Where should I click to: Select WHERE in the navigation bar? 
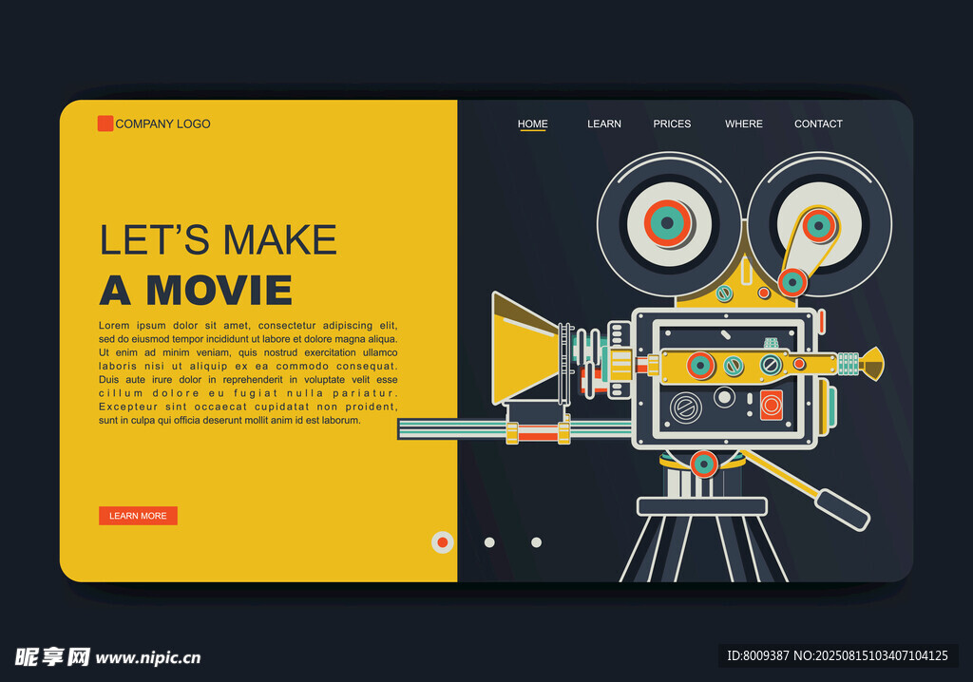pos(743,123)
